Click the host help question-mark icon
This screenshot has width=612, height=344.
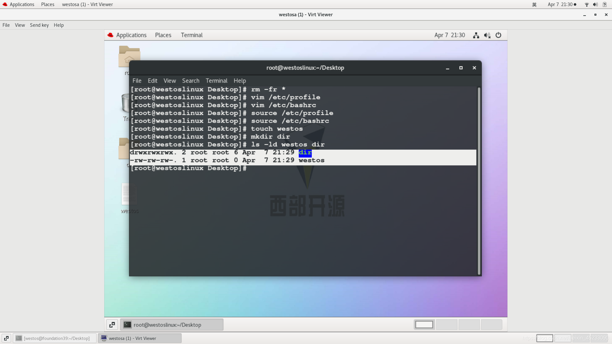point(604,4)
